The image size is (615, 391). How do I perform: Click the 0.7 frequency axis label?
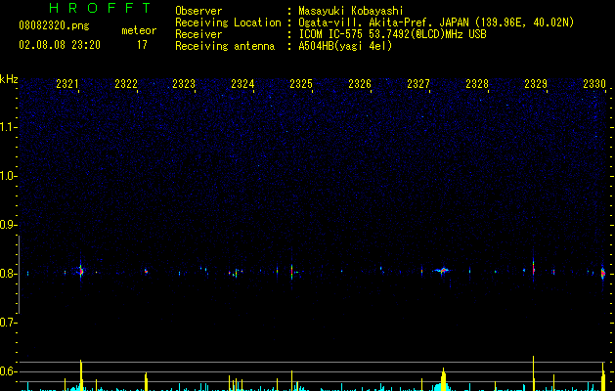(9, 323)
